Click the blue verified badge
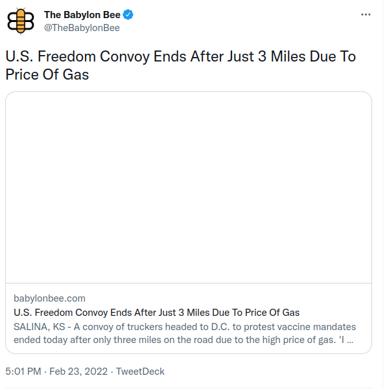The height and width of the screenshot is (389, 389). coord(129,15)
